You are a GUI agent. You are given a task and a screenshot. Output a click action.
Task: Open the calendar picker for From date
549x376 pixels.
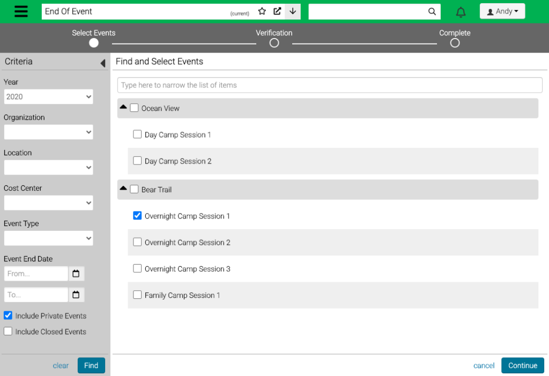point(76,273)
